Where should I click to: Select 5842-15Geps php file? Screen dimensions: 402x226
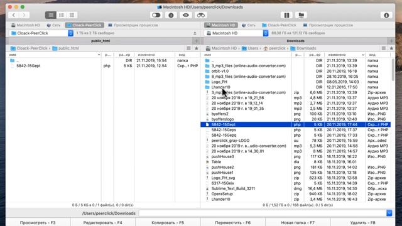click(295, 130)
